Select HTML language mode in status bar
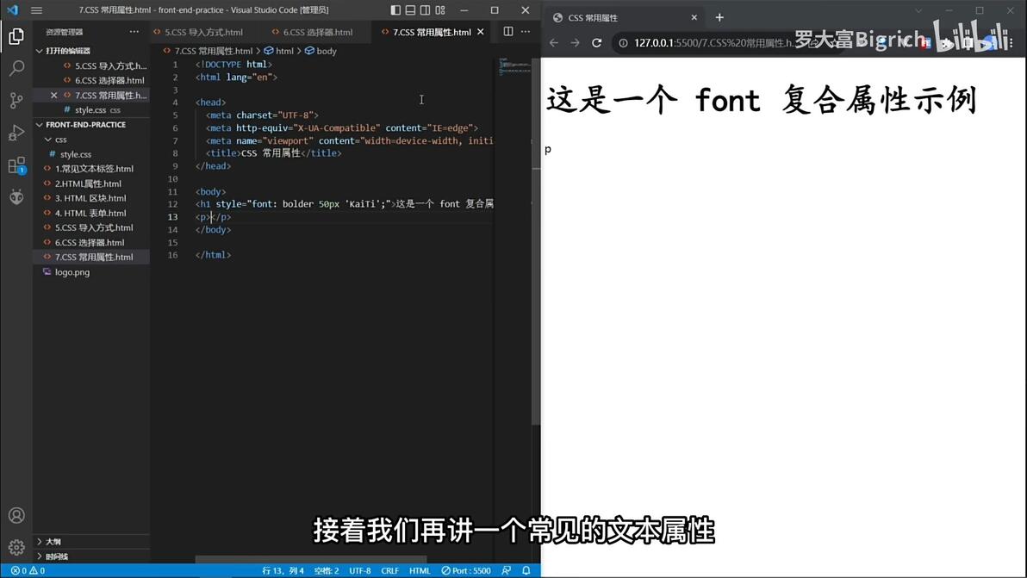Screen dimensions: 1027x578 click(420, 571)
